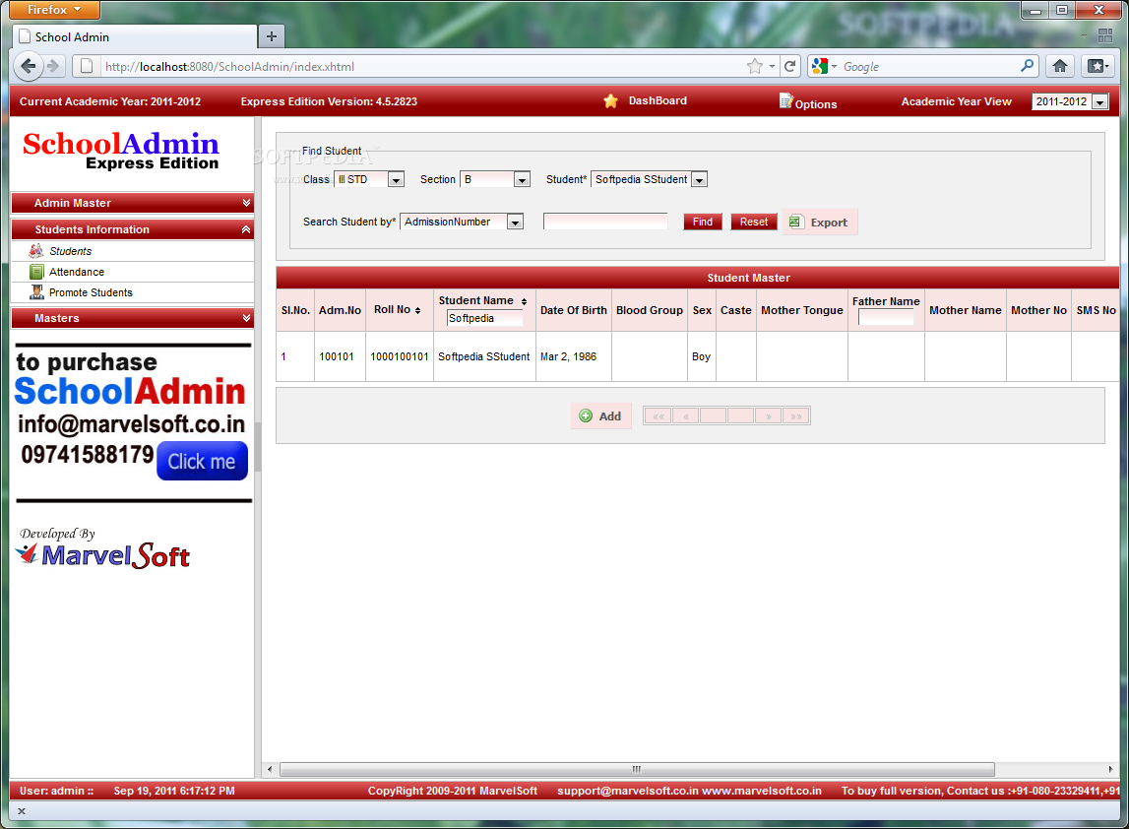Viewport: 1129px width, 829px height.
Task: Go to first page of results
Action: click(x=659, y=415)
